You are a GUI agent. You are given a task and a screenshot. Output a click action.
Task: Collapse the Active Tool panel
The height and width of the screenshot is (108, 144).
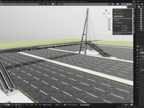(x=114, y=10)
